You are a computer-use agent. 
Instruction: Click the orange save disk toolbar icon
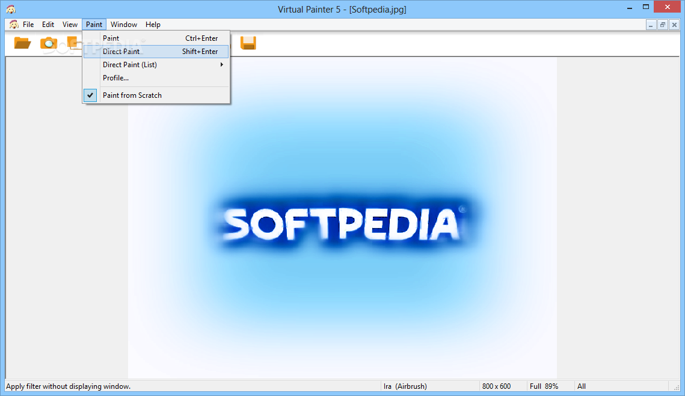248,43
